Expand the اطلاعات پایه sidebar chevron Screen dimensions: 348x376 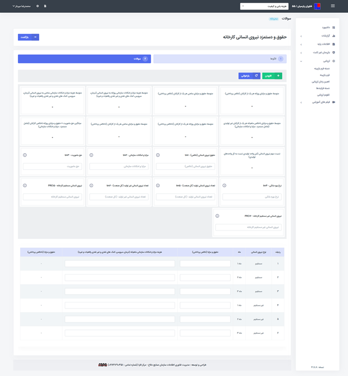click(x=301, y=45)
